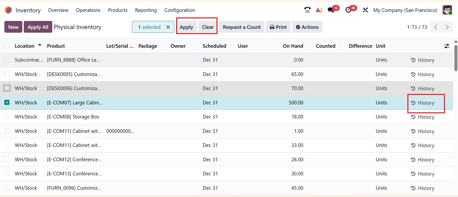Check the Storage Box row checkbox
This screenshot has height=197, width=458.
point(7,117)
